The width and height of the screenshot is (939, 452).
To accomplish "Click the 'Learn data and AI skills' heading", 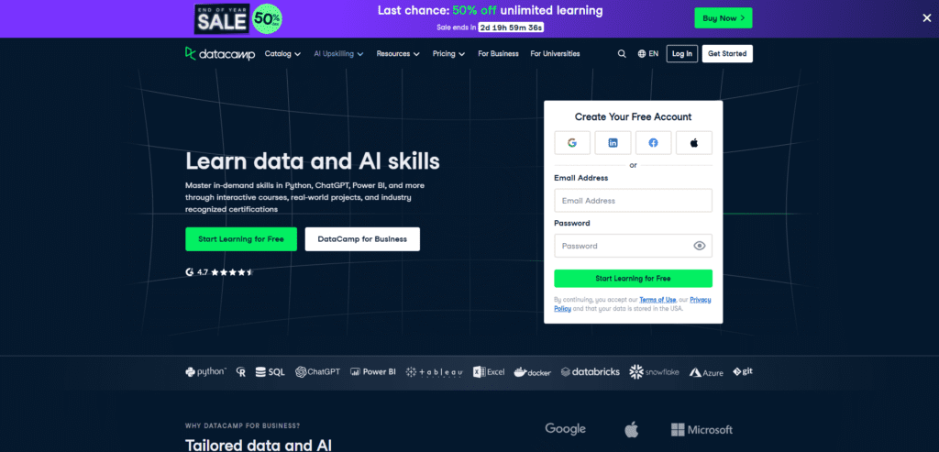I will (313, 161).
